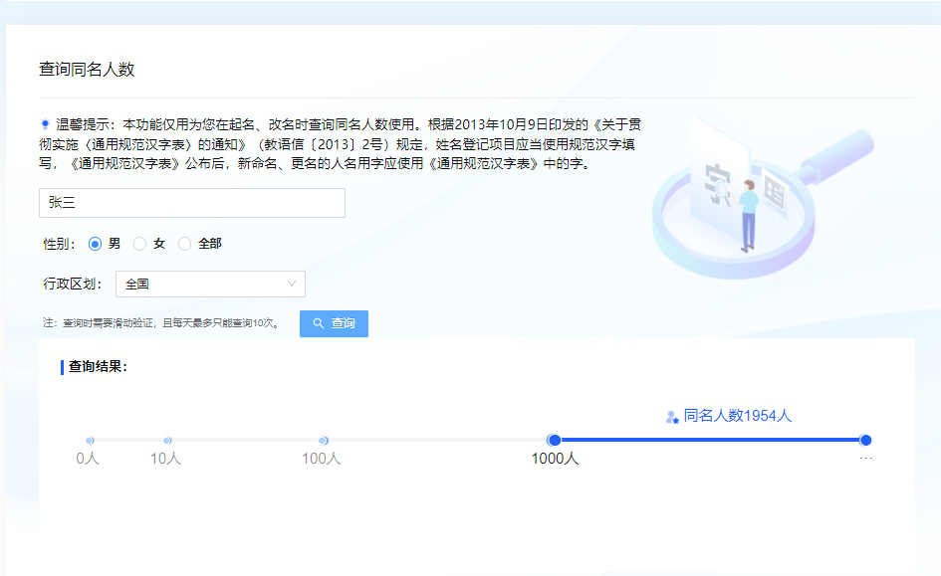Click the 1000人 blue handle on scale
941x576 pixels.
tap(555, 440)
